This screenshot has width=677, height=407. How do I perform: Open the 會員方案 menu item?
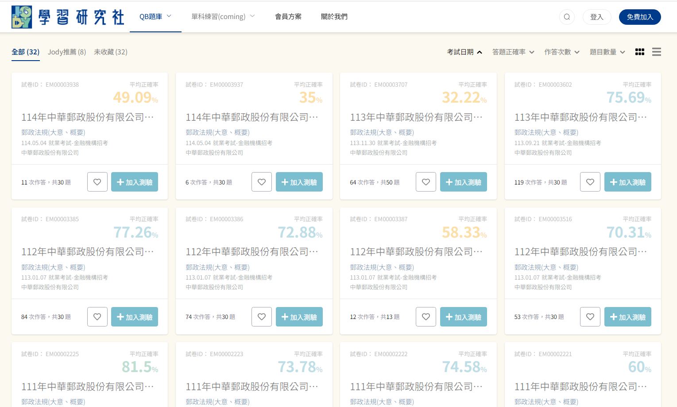pyautogui.click(x=288, y=17)
